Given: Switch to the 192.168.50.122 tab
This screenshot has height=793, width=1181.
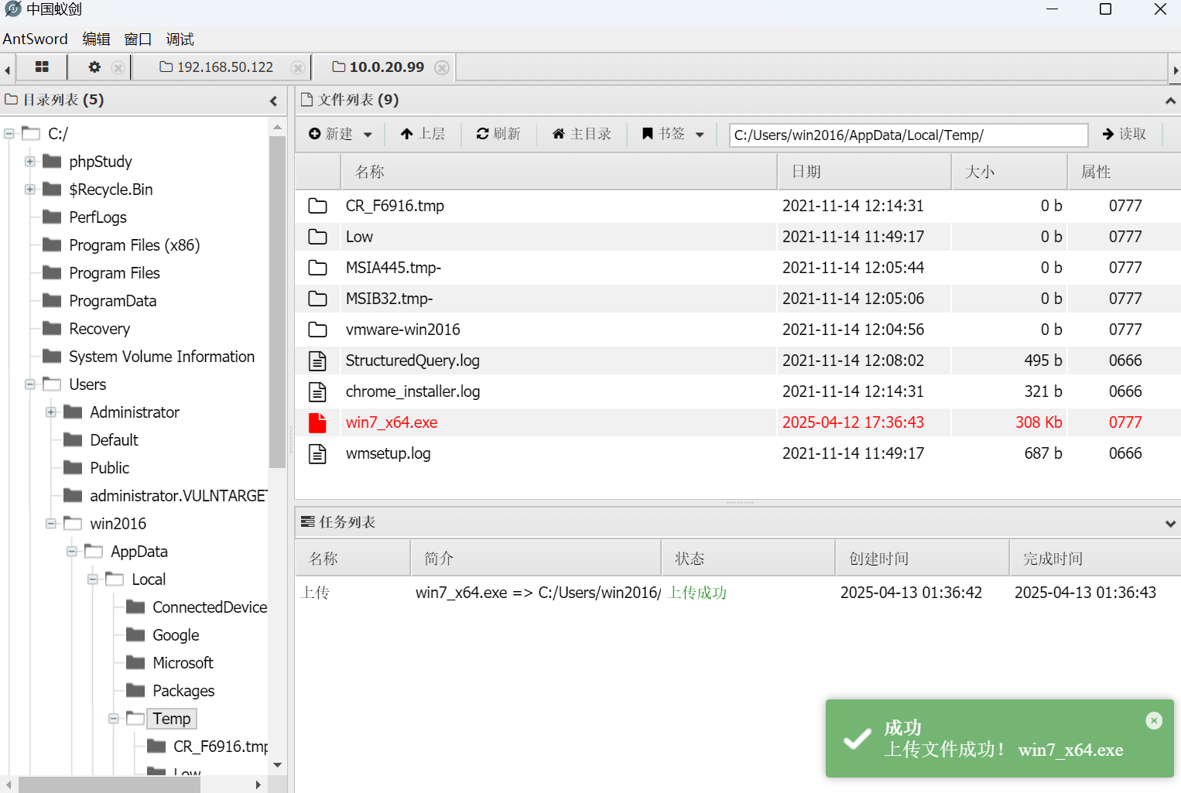Looking at the screenshot, I should click(217, 67).
